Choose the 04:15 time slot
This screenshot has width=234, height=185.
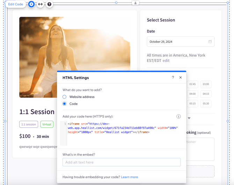(206, 94)
